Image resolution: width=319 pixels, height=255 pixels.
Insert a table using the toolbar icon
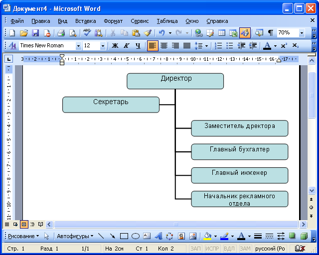221,33
